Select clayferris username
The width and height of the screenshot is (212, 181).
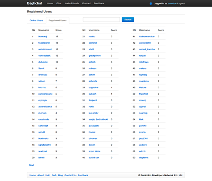(x=144, y=158)
